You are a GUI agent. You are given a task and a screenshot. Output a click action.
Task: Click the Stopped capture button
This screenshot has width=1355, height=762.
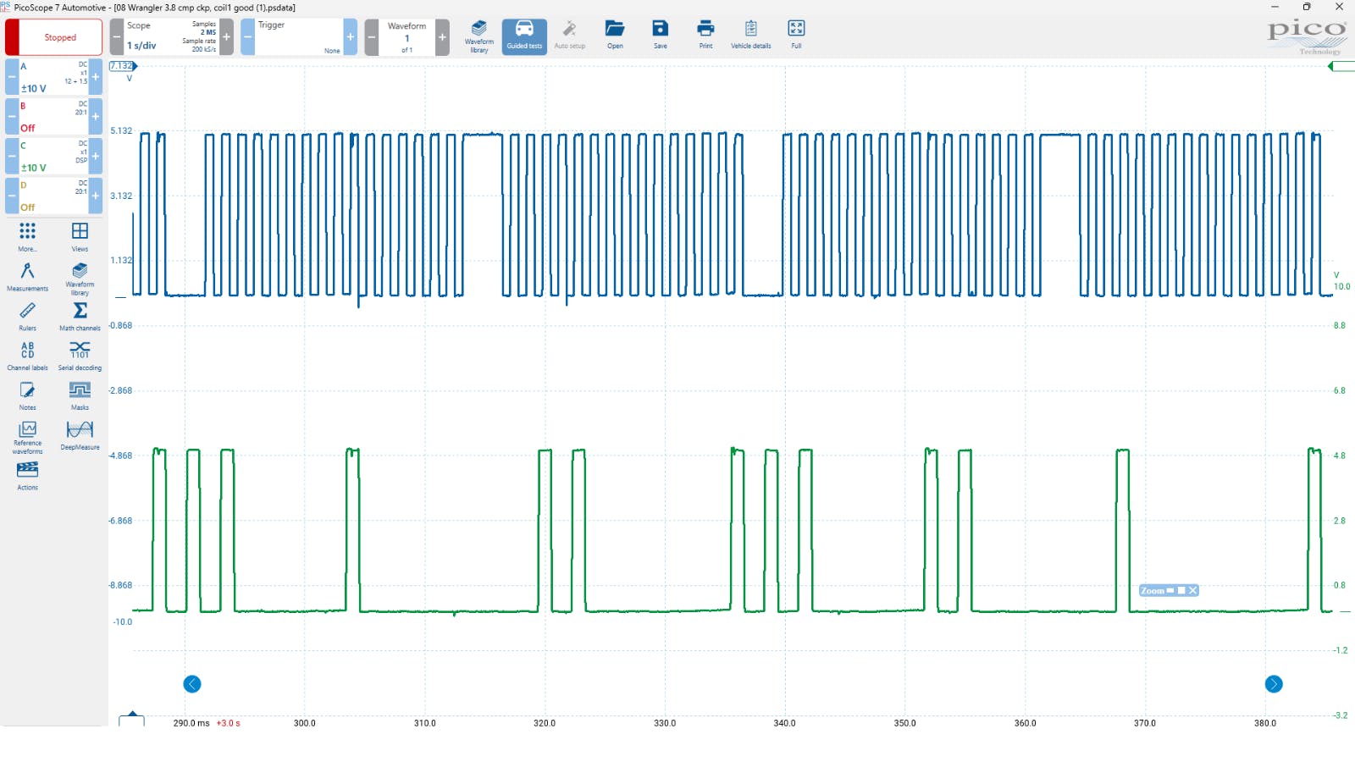[x=53, y=36]
